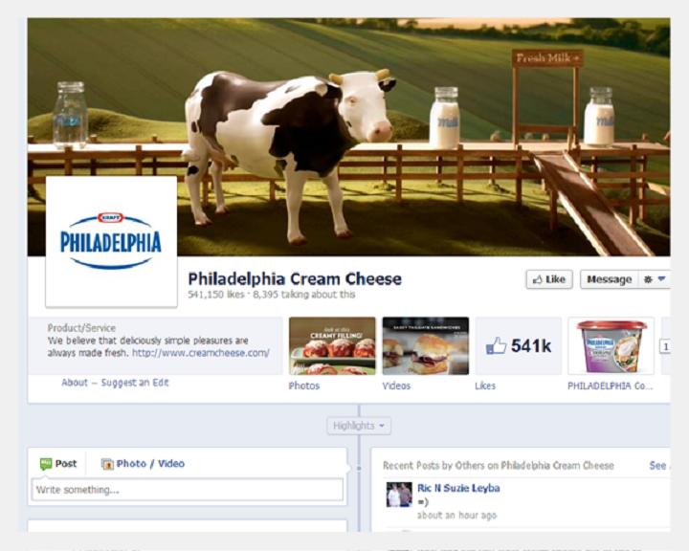
Task: Expand the numbered tabs counter beside thumbnails
Action: (665, 346)
